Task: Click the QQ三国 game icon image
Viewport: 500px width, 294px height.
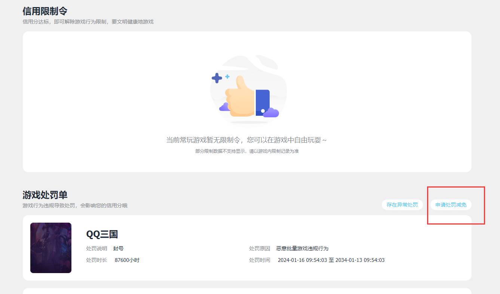Action: tap(50, 247)
